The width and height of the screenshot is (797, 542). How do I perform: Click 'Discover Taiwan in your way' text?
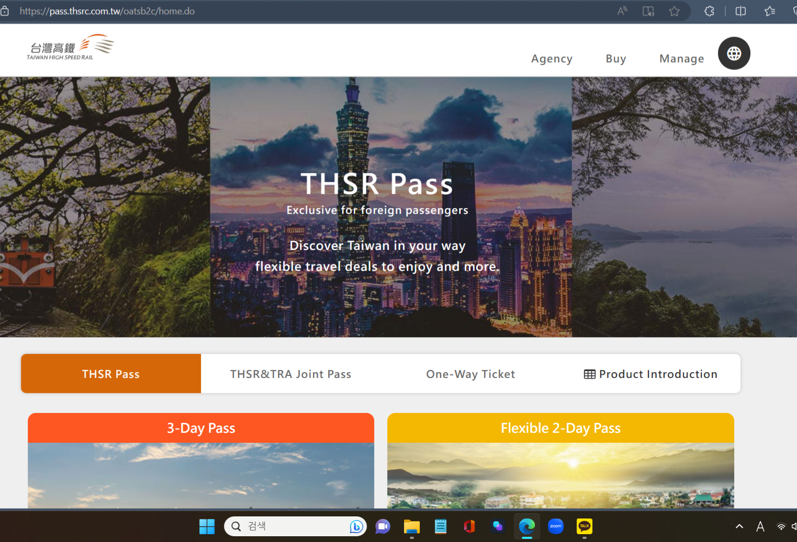point(377,246)
